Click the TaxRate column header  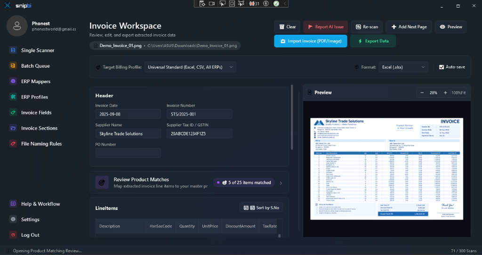pos(269,226)
